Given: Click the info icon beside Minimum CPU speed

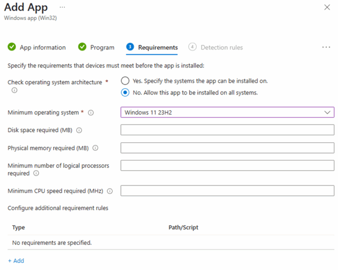Looking at the screenshot, I should [110, 191].
